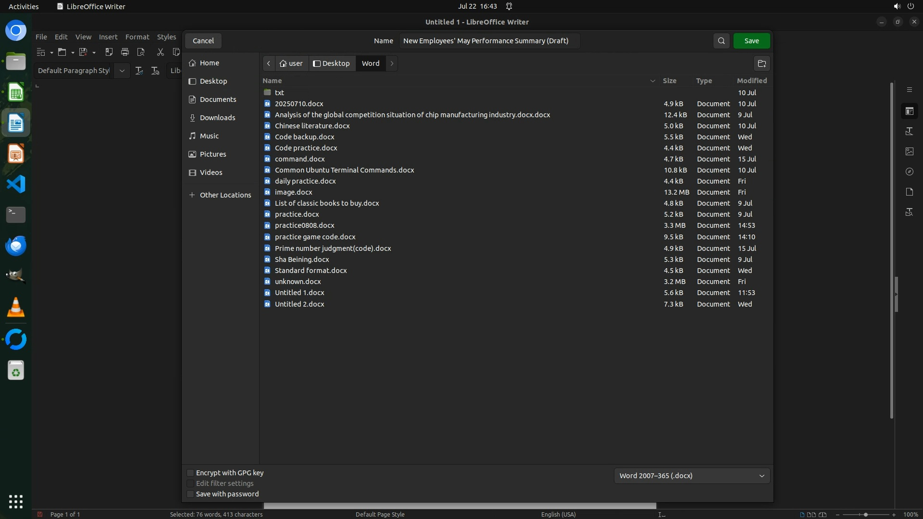Launch Thunderbird from the dock
The image size is (923, 519).
pyautogui.click(x=15, y=246)
